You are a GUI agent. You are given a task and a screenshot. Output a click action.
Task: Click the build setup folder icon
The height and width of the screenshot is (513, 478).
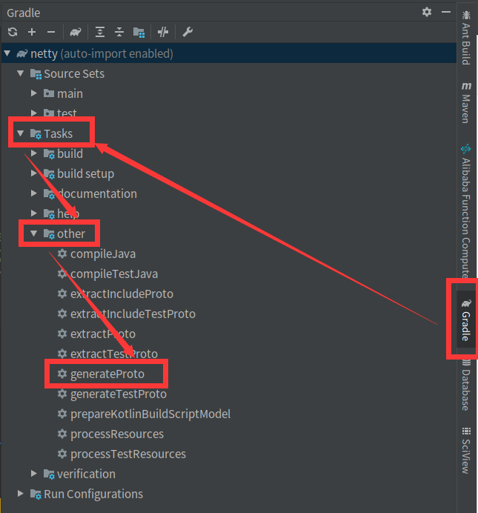49,173
